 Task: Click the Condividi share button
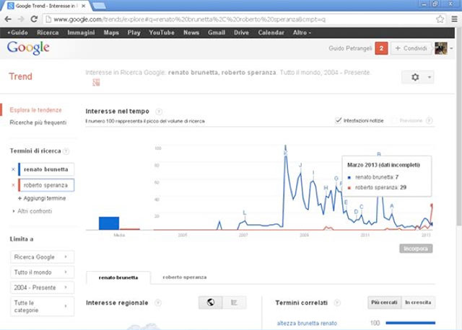[411, 48]
